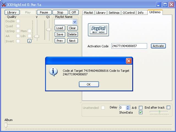176x132 pixels.
Task: Select the UnDemo tab
Action: tap(155, 12)
